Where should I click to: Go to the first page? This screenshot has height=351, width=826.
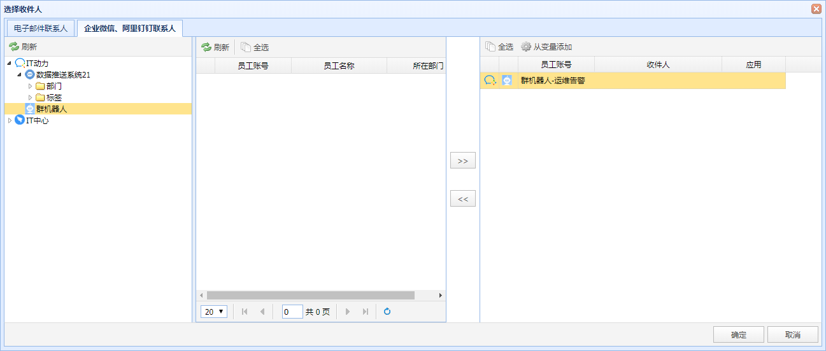(x=245, y=312)
